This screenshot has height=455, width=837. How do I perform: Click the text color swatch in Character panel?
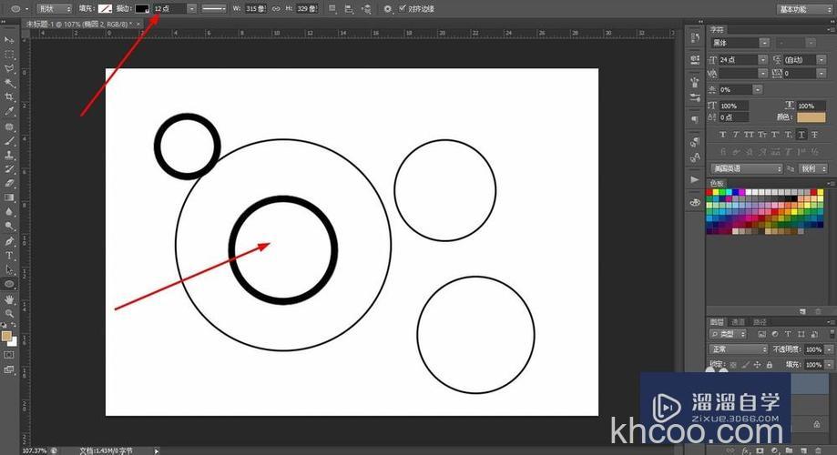point(811,117)
